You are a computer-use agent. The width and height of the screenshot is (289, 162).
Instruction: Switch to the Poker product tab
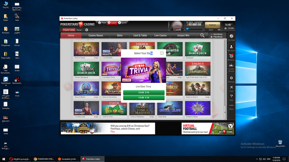click(102, 23)
